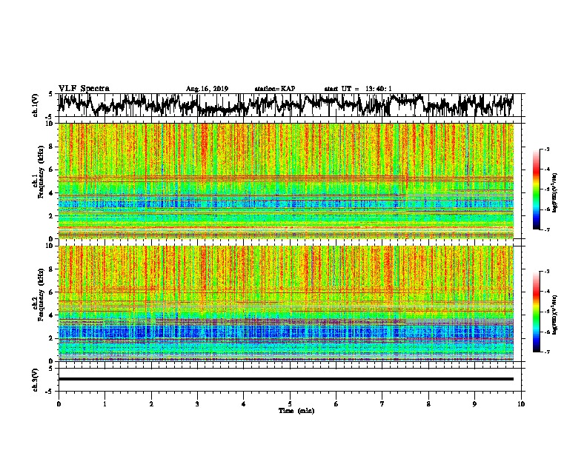Click the "Time (min)" x-axis title
587x453 pixels.
coord(296,411)
